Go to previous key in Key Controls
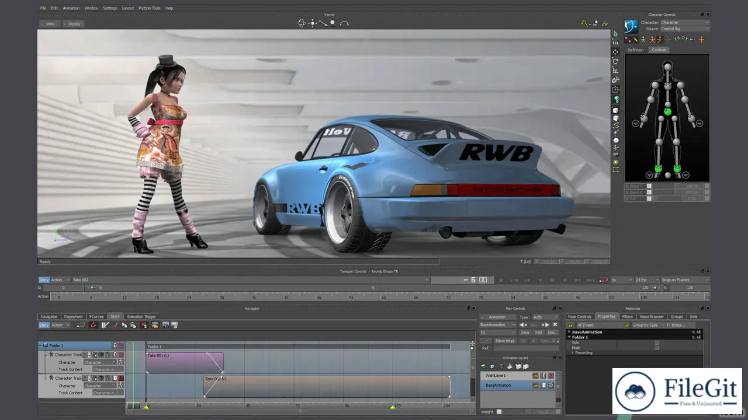The width and height of the screenshot is (748, 420). 523,324
